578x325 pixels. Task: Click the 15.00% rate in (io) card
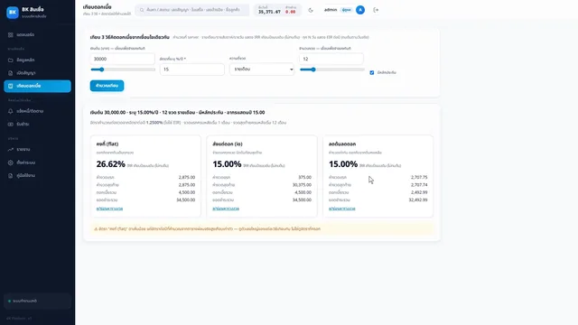click(227, 164)
